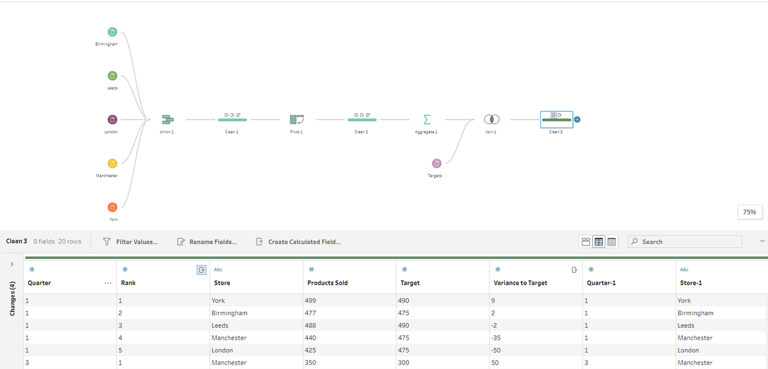Open more options for Quarter column

click(x=108, y=283)
